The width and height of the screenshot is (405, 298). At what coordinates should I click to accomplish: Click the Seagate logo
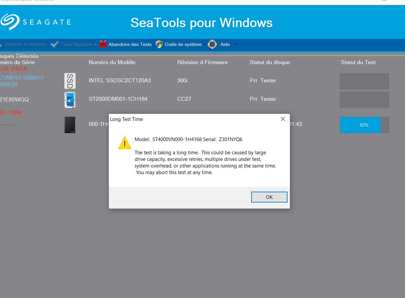[35, 22]
